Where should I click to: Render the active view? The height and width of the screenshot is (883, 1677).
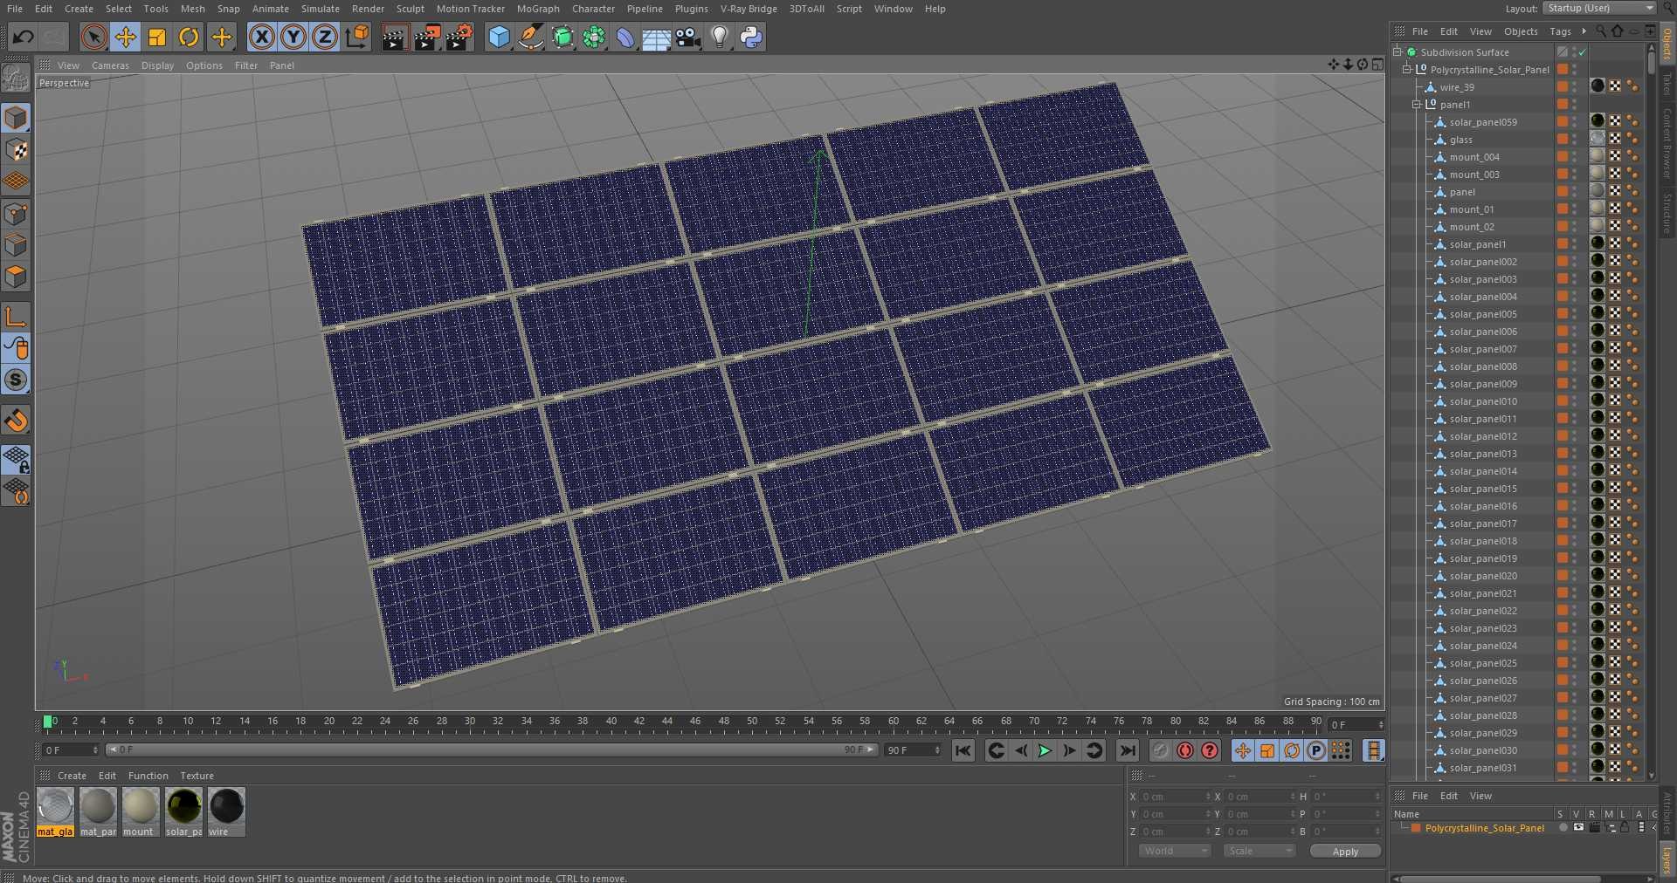point(394,37)
